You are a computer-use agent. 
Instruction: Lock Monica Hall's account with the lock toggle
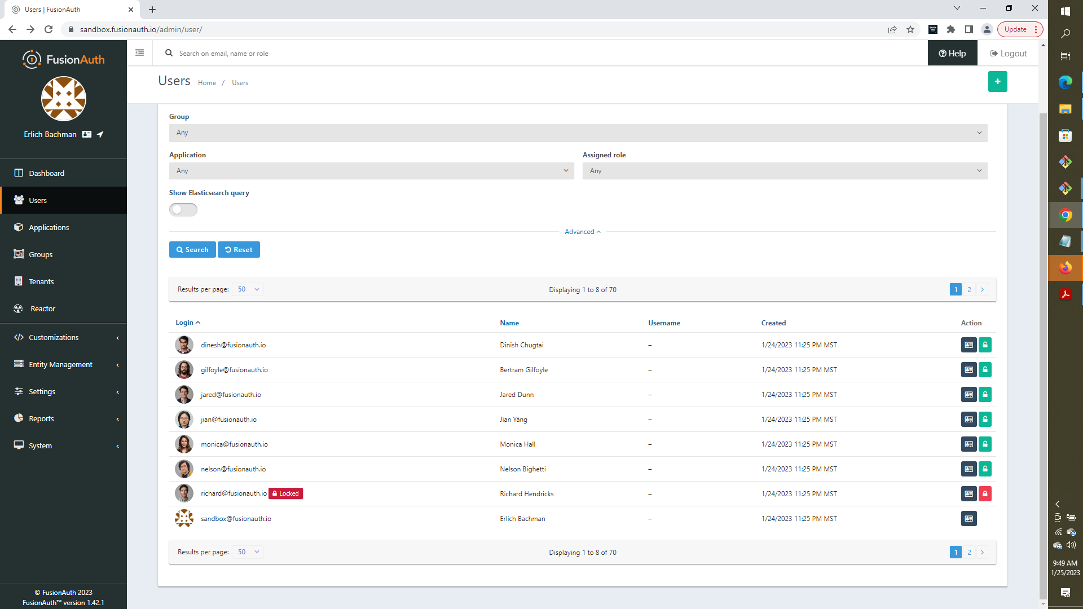click(x=985, y=444)
